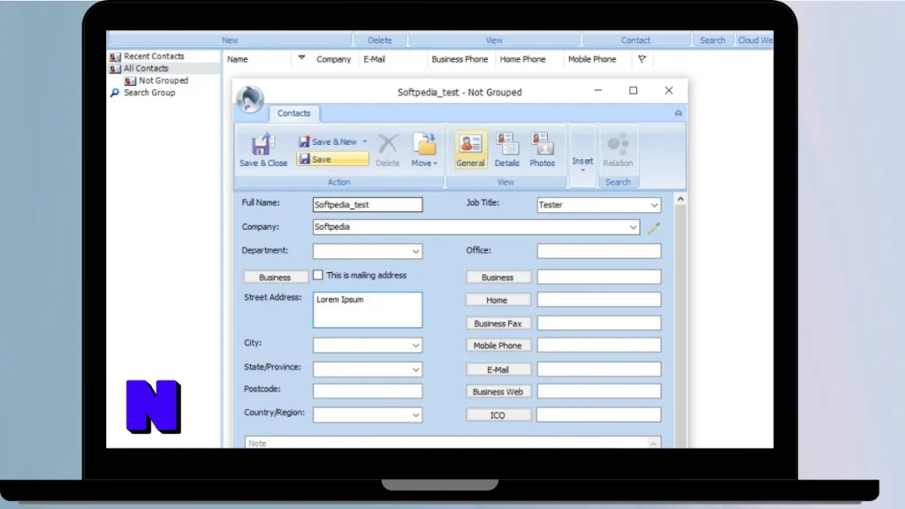Click the Search ribbon group in main window
905x509 pixels.
coord(712,41)
